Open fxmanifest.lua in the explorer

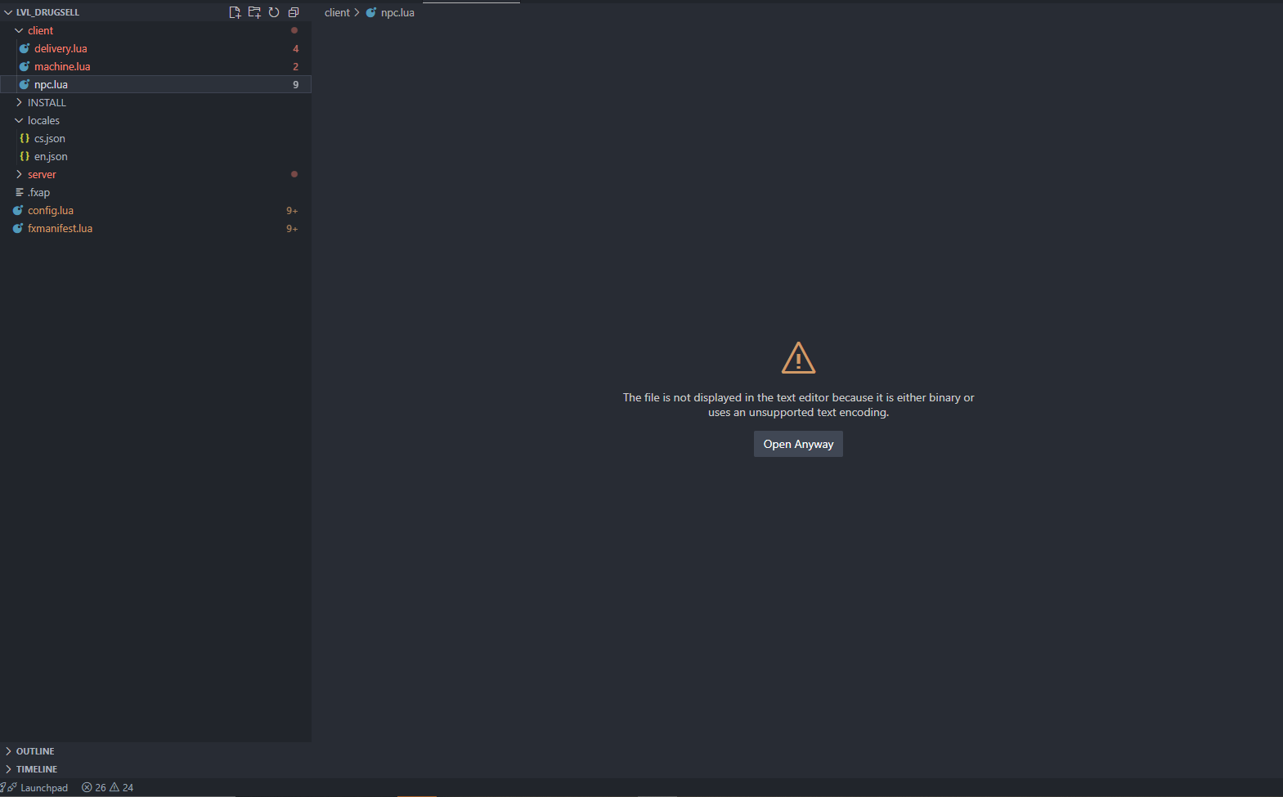155,228
